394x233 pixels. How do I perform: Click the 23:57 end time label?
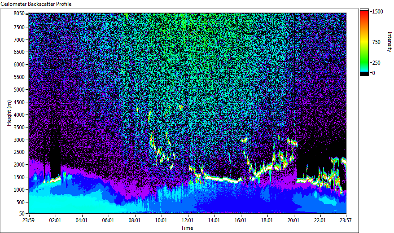[346, 220]
